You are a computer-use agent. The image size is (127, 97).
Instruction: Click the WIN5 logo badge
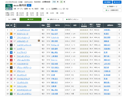(9, 8)
